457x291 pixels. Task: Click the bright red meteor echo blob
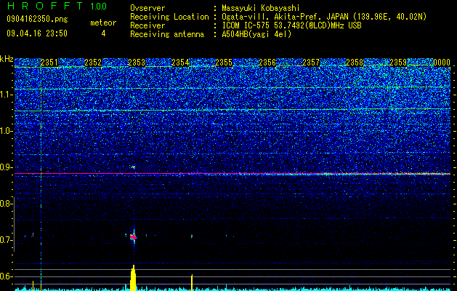click(x=133, y=237)
